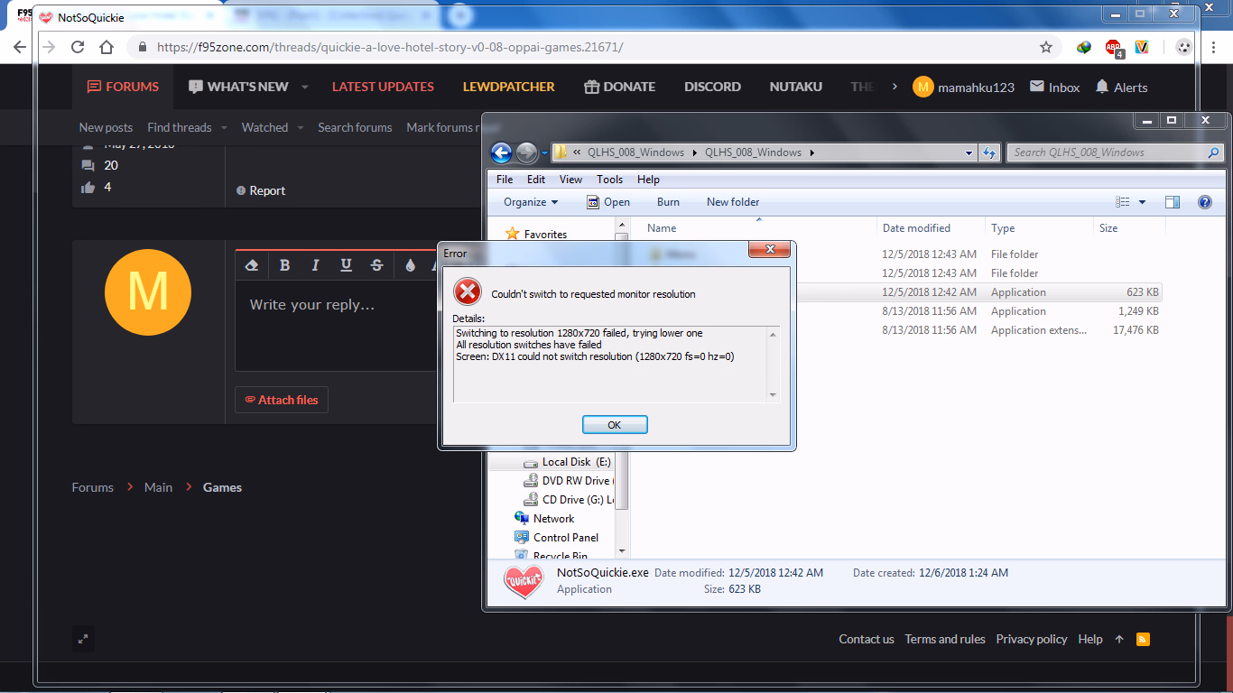
Task: Reload the Chrome page
Action: click(x=78, y=47)
